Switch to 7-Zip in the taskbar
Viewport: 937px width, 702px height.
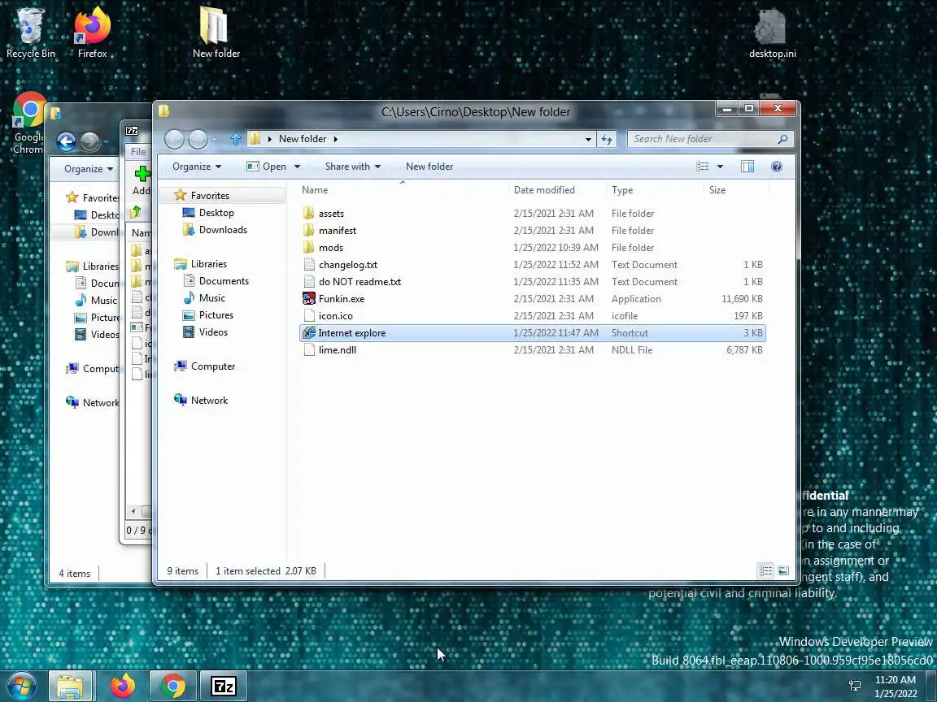click(224, 687)
